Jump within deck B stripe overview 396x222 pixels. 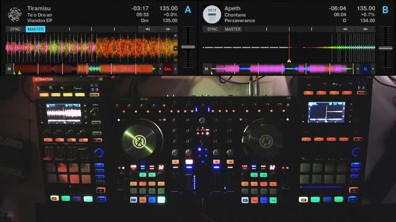282,68
